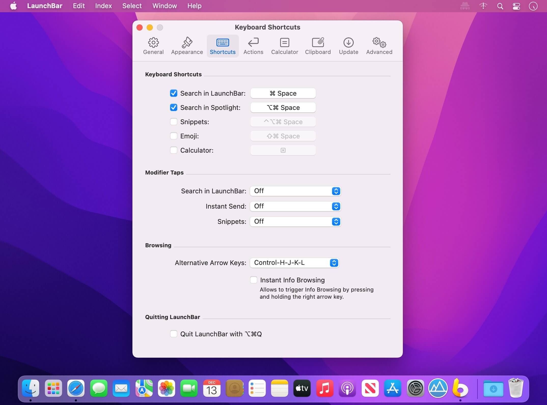Open System Preferences from the Dock
547x405 pixels.
click(x=415, y=388)
